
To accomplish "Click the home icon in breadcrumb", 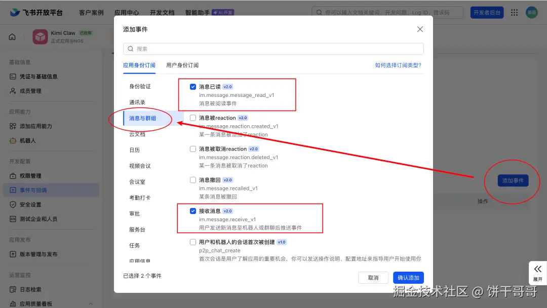I will (x=12, y=37).
